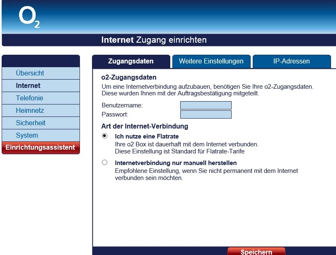Switch to the IP-Adressen tab
The height and width of the screenshot is (255, 336).
[x=292, y=61]
